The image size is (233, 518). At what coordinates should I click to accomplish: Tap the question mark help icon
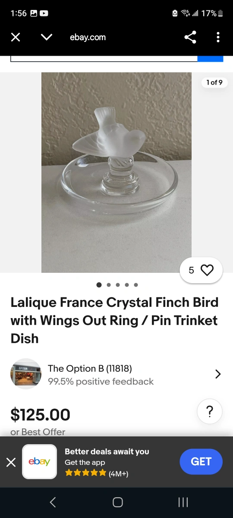pos(210,411)
